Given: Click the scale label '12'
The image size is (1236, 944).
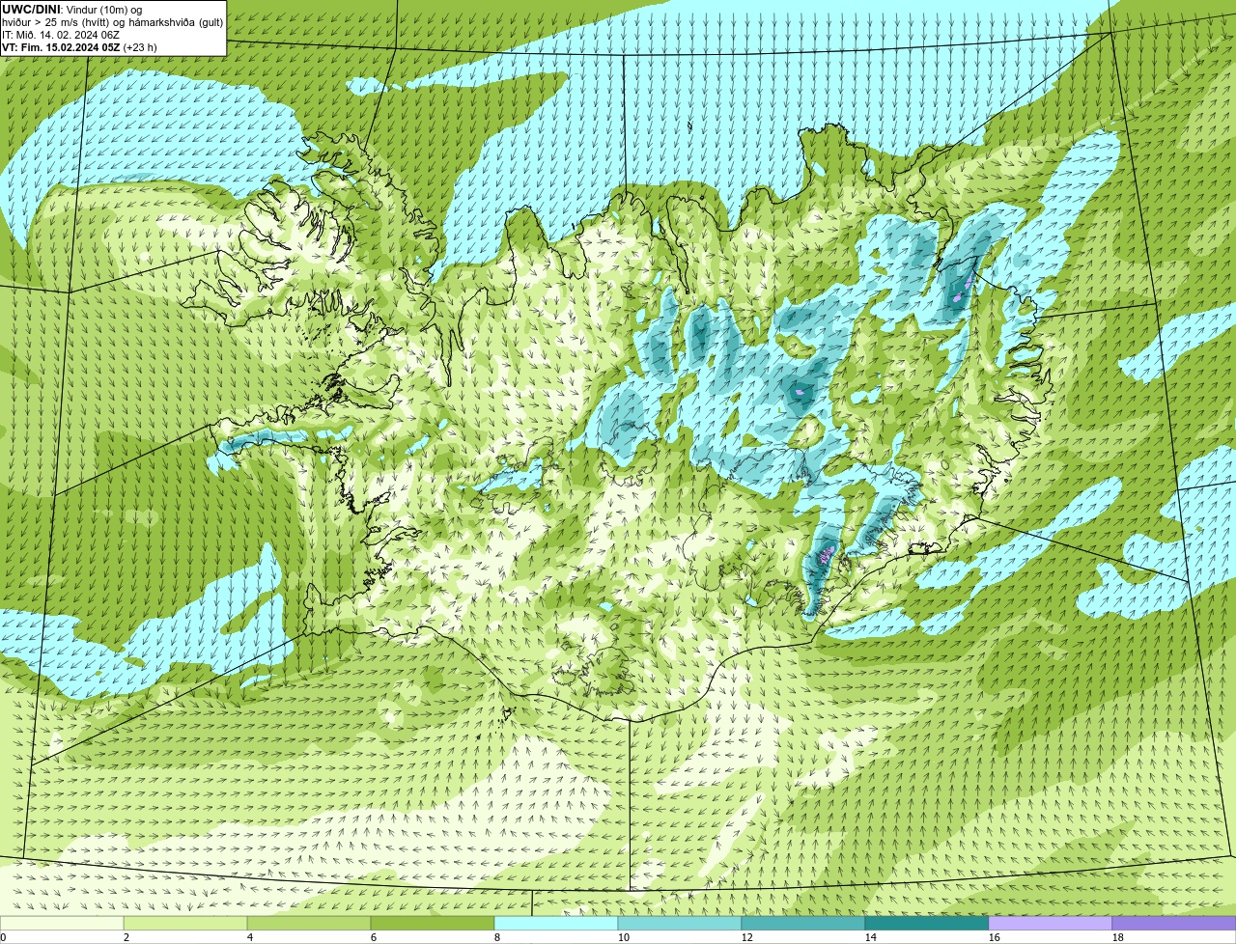Looking at the screenshot, I should click(x=747, y=937).
